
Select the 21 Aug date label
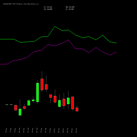click(x=24, y=130)
